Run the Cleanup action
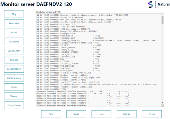Image resolution: width=170 pixels, height=119 pixels. 14,96
